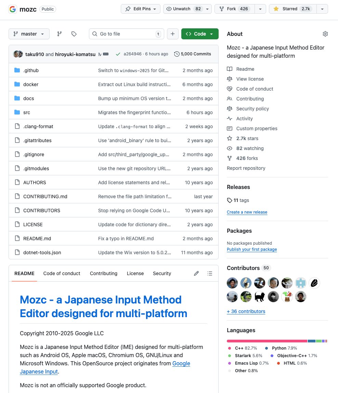Click the src folder icon
This screenshot has width=338, height=393.
click(17, 112)
